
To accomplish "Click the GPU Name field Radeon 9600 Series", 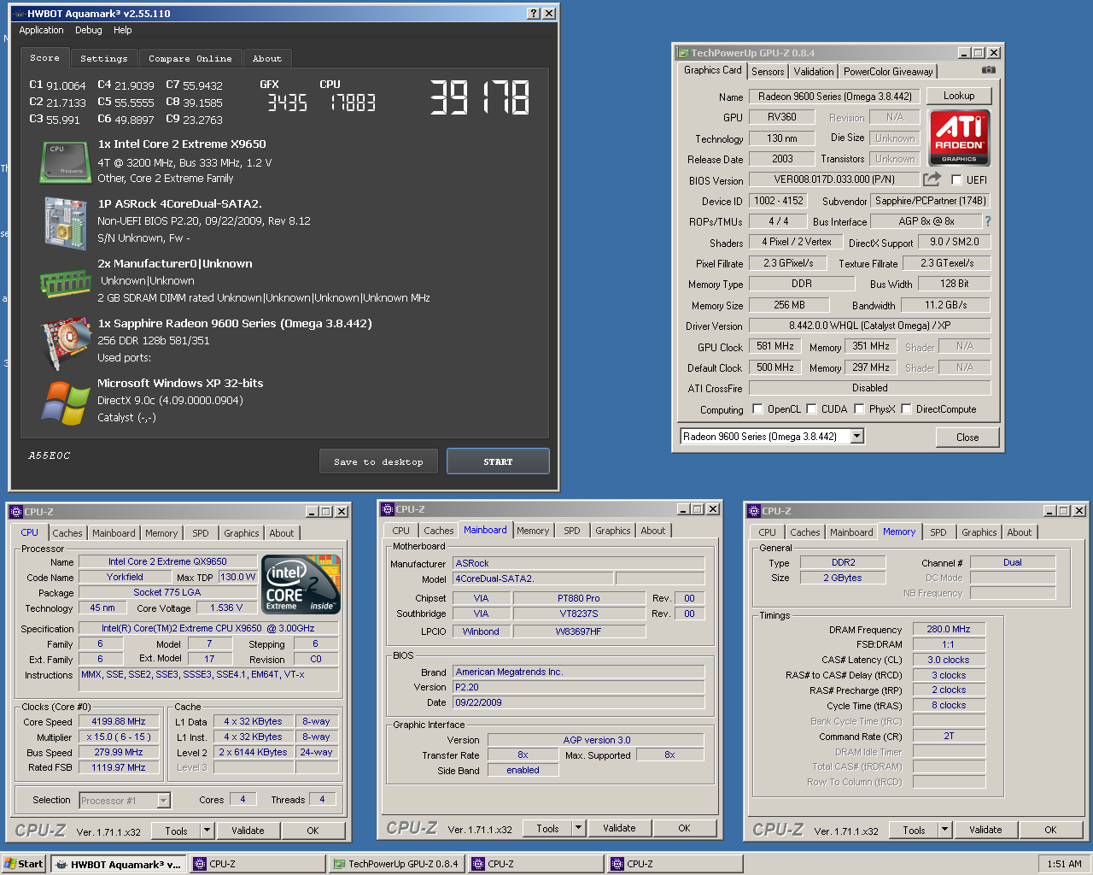I will coord(834,97).
